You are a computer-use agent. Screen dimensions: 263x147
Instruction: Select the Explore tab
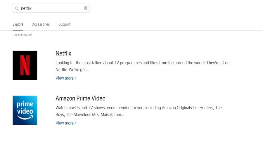coord(18,24)
